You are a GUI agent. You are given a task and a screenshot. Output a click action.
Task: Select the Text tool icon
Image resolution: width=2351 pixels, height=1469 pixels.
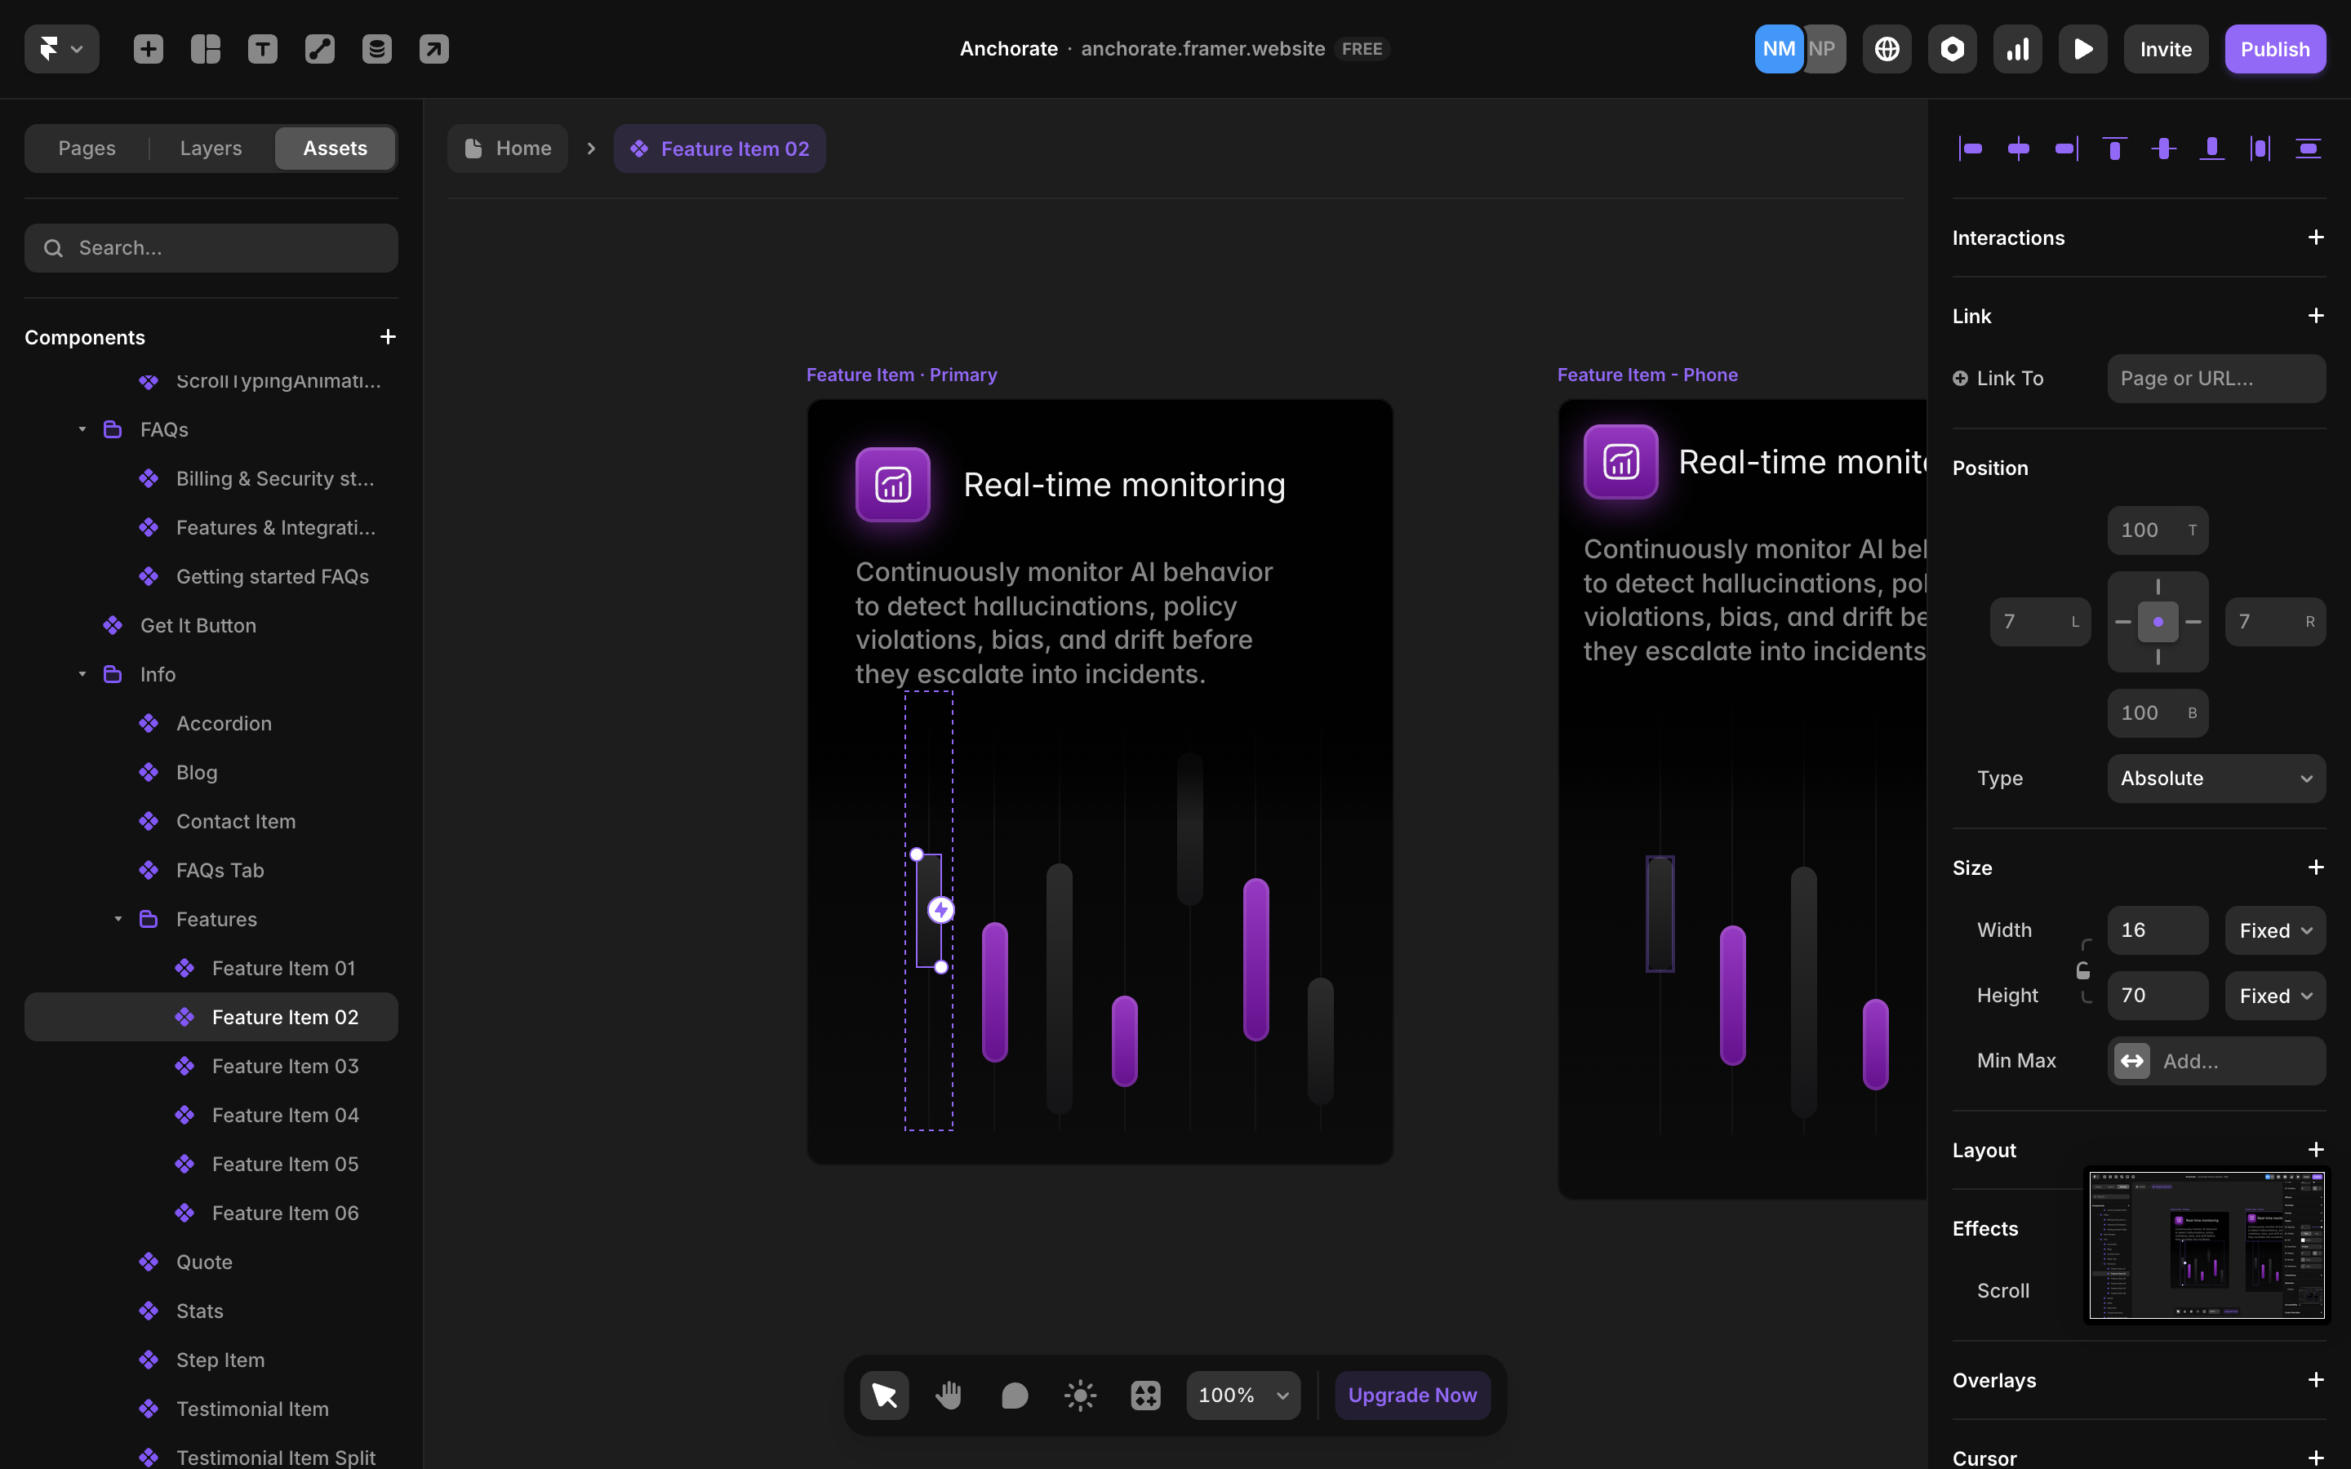click(x=262, y=49)
